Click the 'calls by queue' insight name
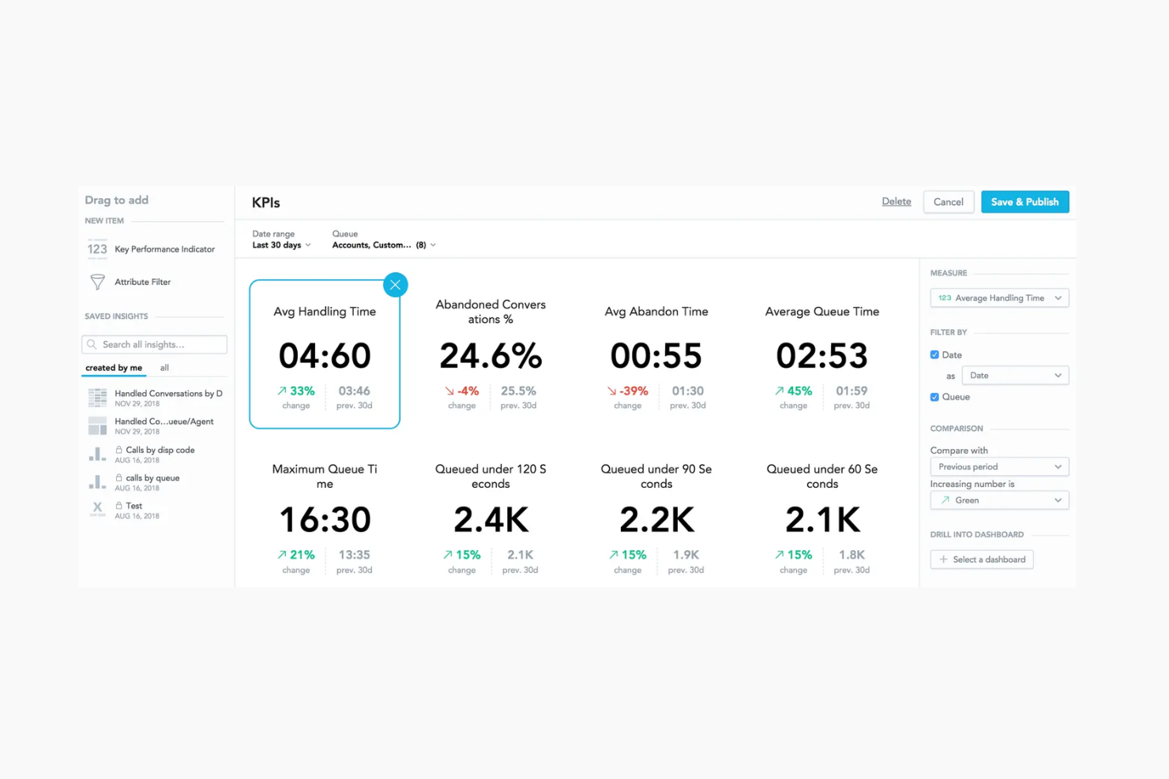This screenshot has width=1169, height=779. (x=152, y=478)
